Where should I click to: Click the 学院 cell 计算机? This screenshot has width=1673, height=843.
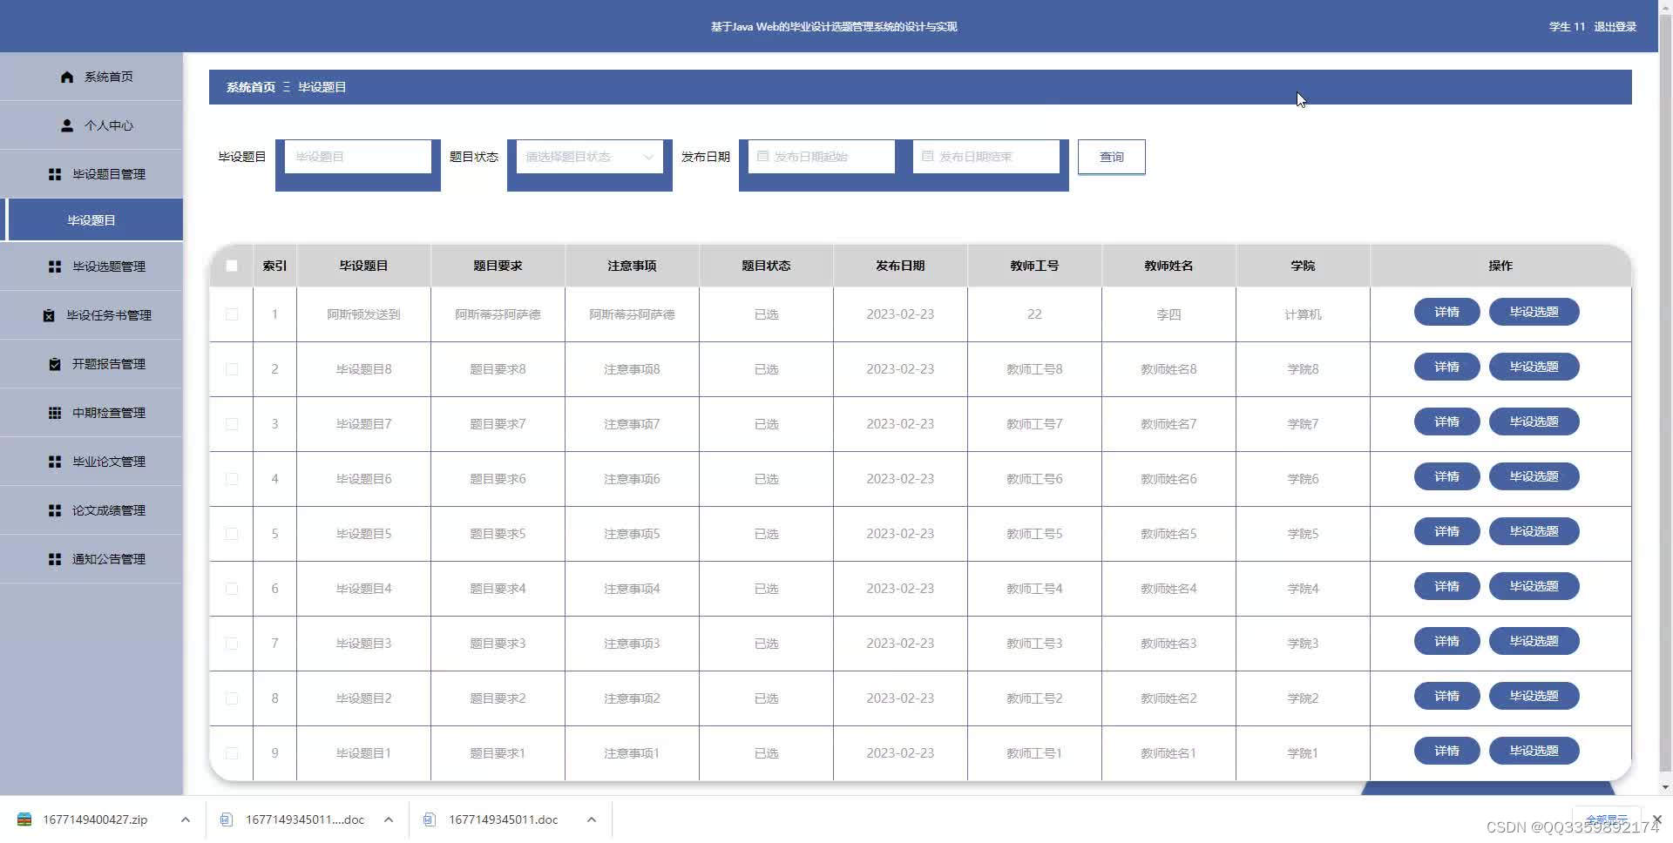tap(1303, 314)
